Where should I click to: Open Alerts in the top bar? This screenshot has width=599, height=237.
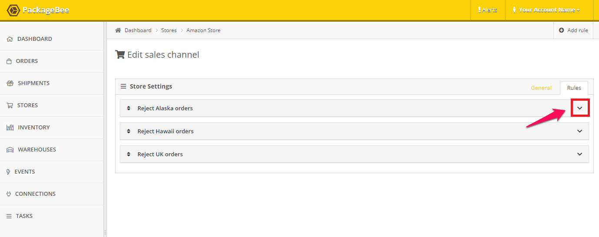(x=488, y=10)
